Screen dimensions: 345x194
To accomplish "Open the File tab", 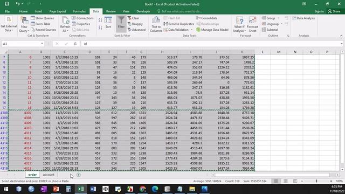I will click(x=7, y=11).
